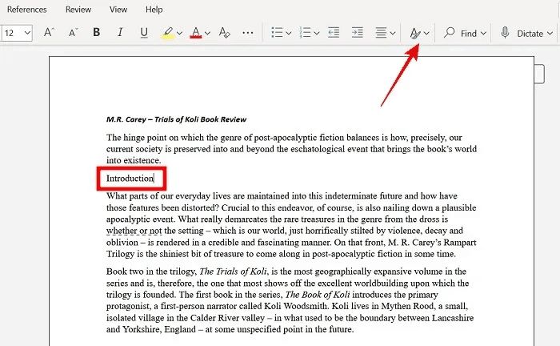Open the Review tab

pyautogui.click(x=78, y=10)
